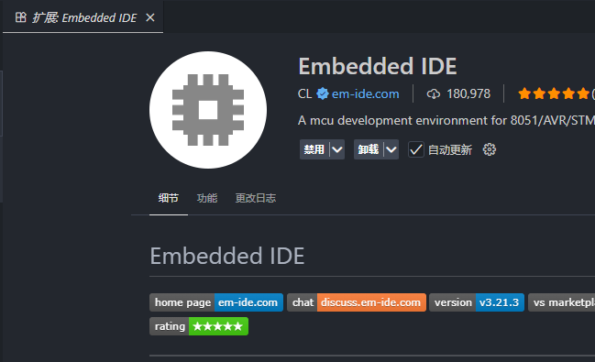Expand the 禁用 dropdown arrow
This screenshot has height=362, width=595.
coord(337,149)
